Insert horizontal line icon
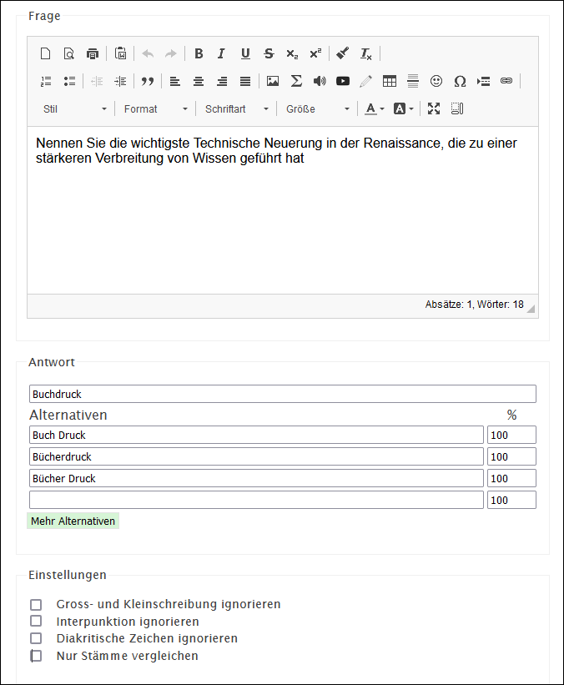This screenshot has height=685, width=564. (x=413, y=81)
